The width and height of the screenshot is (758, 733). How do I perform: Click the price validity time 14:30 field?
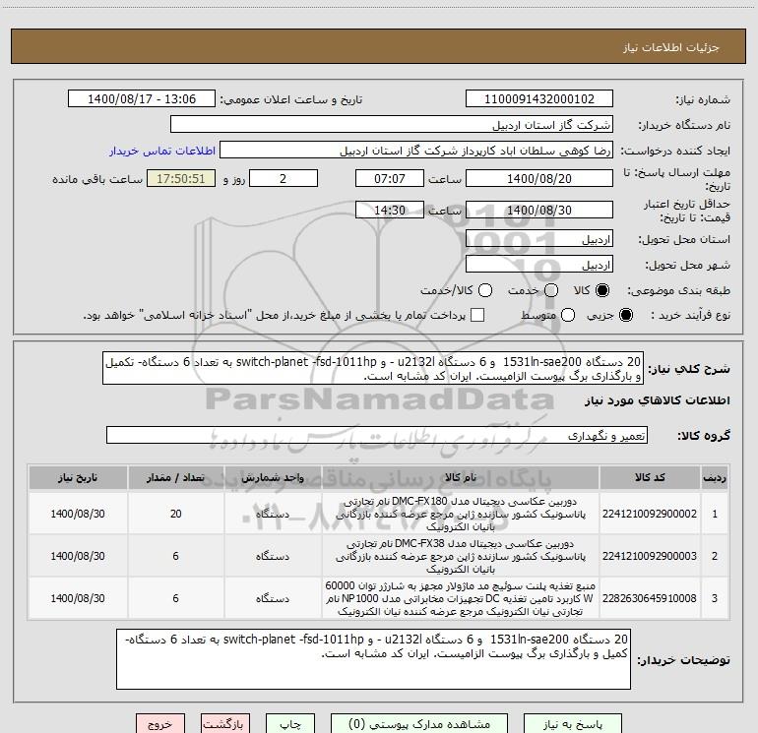click(x=390, y=210)
